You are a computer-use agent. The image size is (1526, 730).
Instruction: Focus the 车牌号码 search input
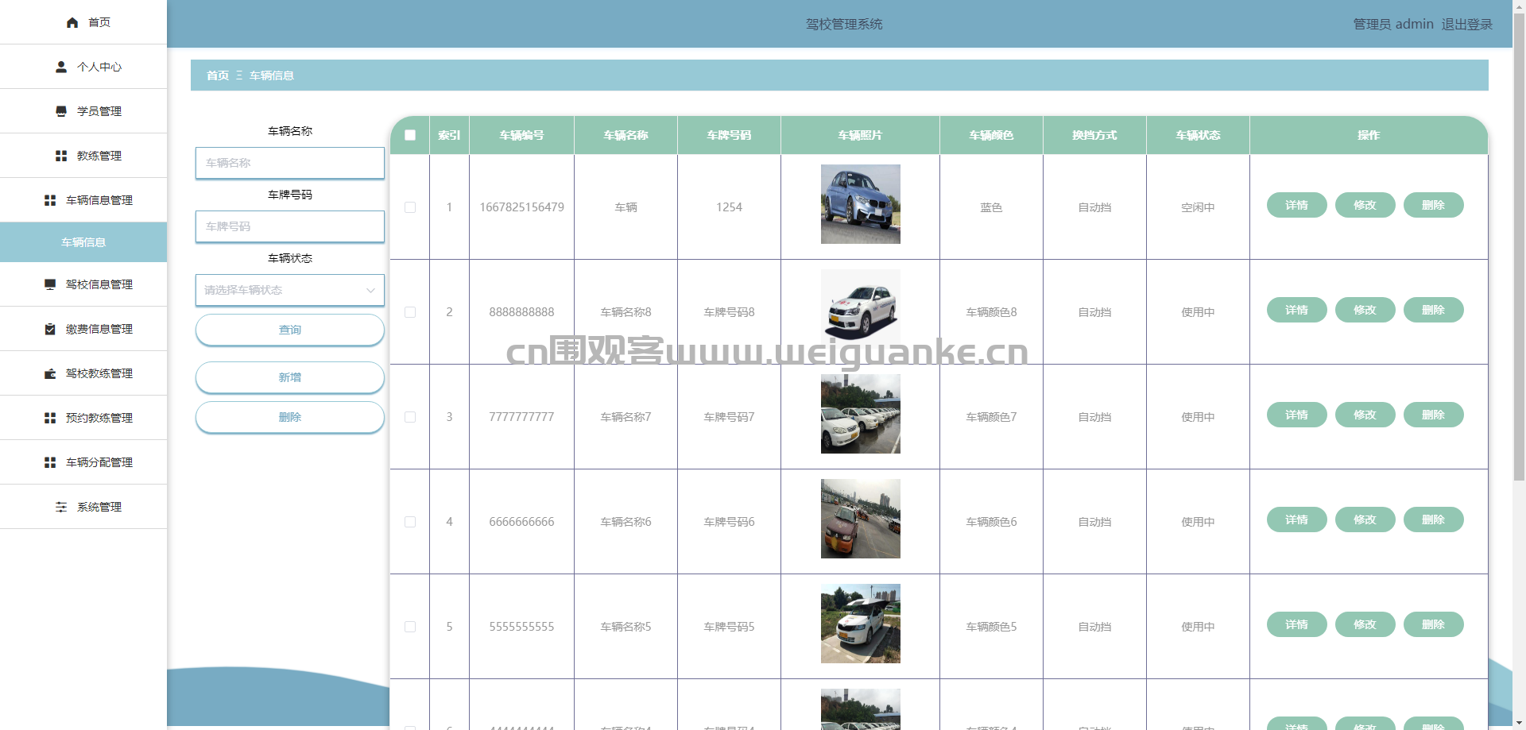click(290, 226)
